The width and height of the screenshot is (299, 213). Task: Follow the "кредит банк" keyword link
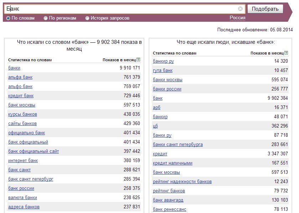point(21,96)
